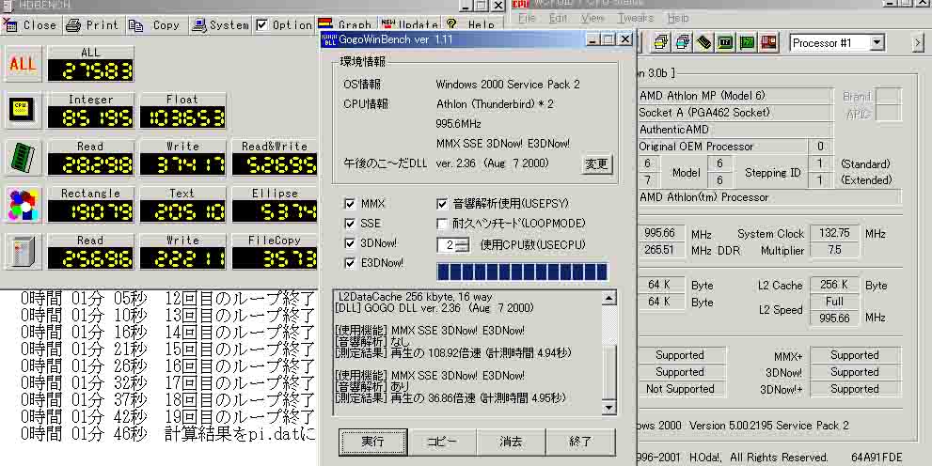Click the dark green chipset board icon in WCPUID
The height and width of the screenshot is (466, 932).
[x=725, y=42]
